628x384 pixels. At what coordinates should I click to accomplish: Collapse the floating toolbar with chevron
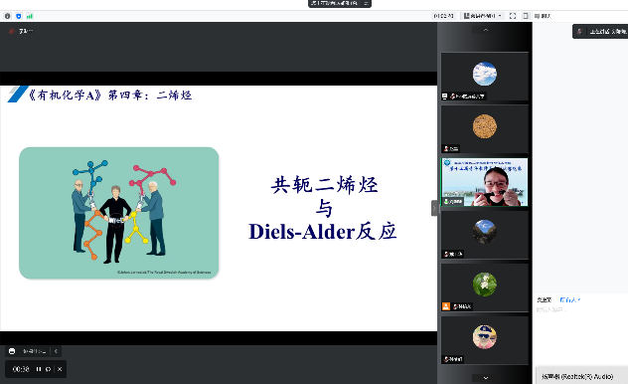point(56,351)
